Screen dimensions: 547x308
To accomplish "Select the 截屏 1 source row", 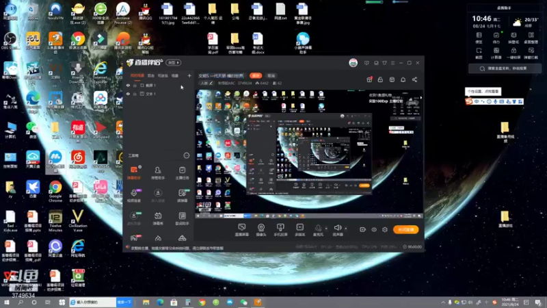I will [x=159, y=85].
